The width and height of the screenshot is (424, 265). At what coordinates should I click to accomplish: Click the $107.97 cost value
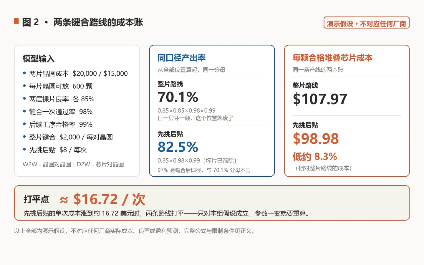tap(320, 99)
